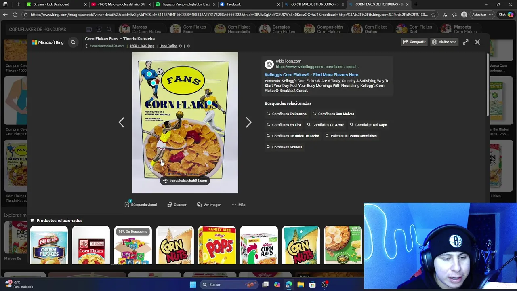Click the Bing URL address bar
The width and height of the screenshot is (517, 291).
(228, 15)
